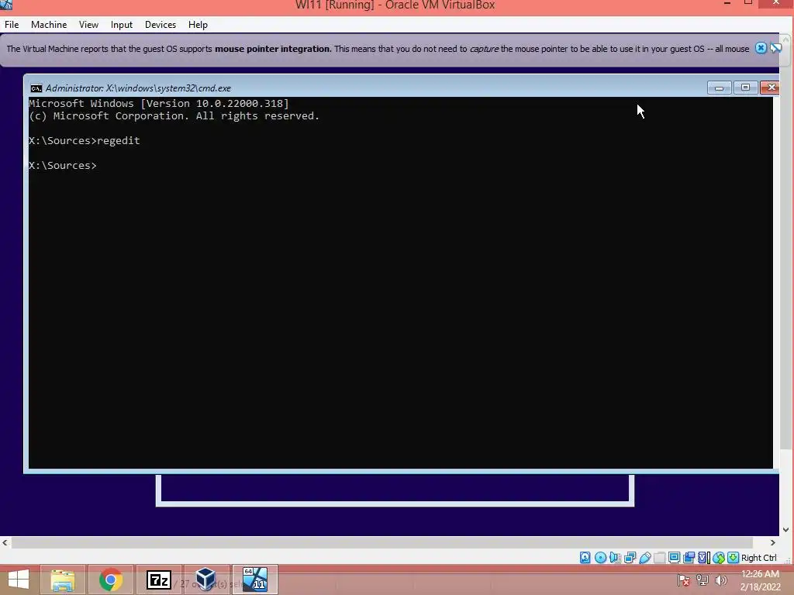The image size is (794, 595).
Task: Click the VirtualBox window title bar icon
Action: tap(6, 5)
